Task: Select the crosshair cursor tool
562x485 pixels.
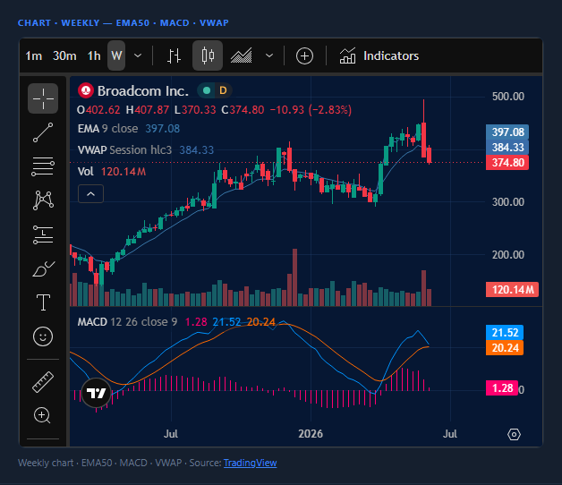Action: click(43, 98)
